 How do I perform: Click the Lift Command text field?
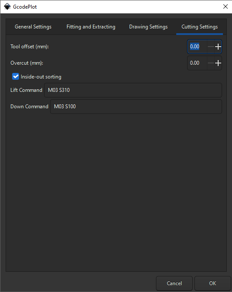[133, 90]
